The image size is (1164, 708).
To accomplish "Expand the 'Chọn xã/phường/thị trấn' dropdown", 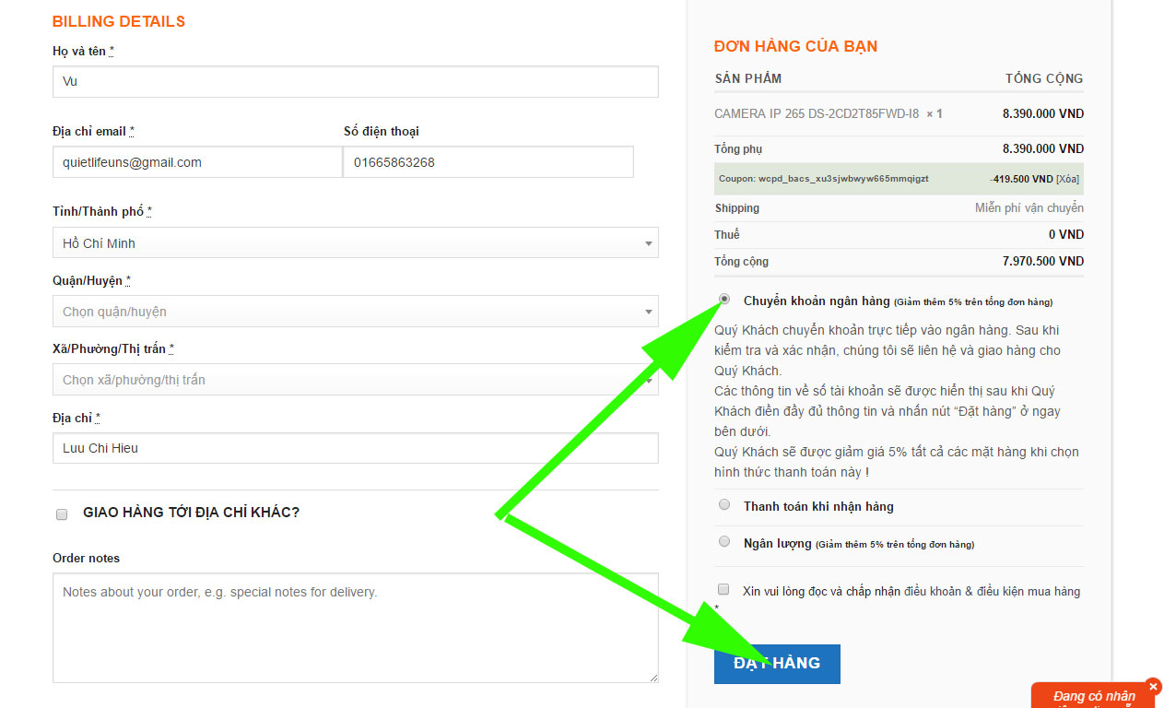I will coord(355,380).
